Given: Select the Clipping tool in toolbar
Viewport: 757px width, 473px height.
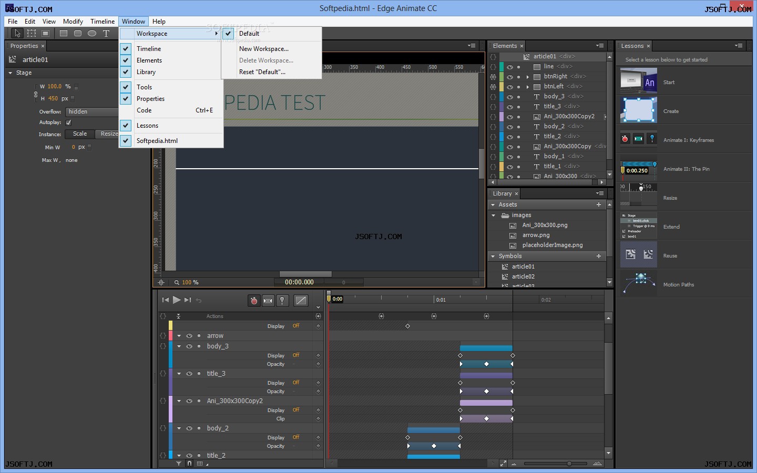Looking at the screenshot, I should (x=46, y=33).
